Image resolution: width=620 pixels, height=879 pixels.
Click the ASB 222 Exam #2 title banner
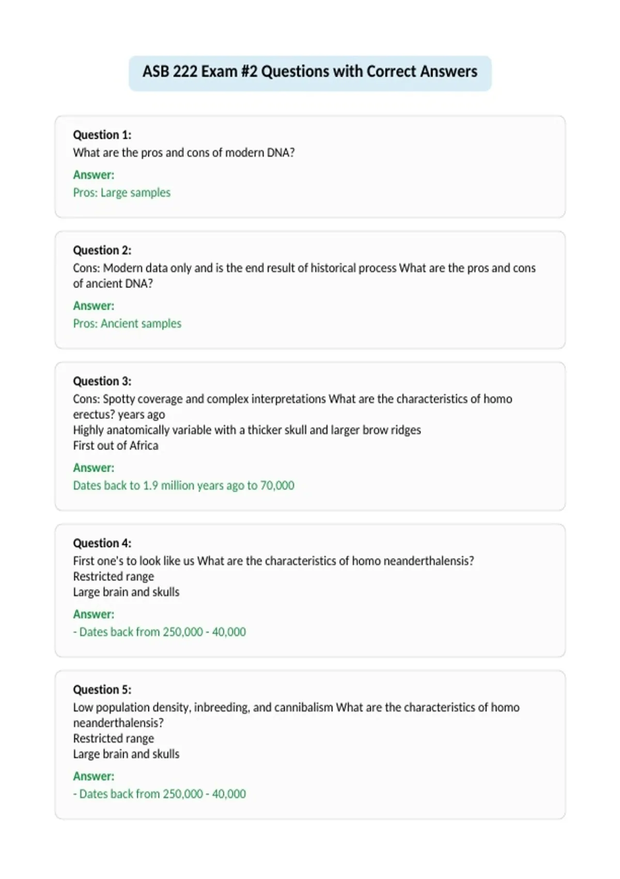coord(310,73)
